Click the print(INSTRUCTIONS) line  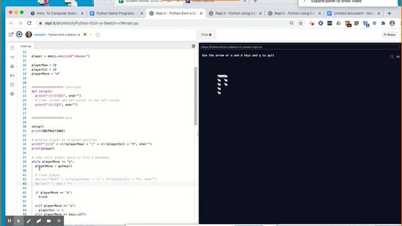[48, 131]
